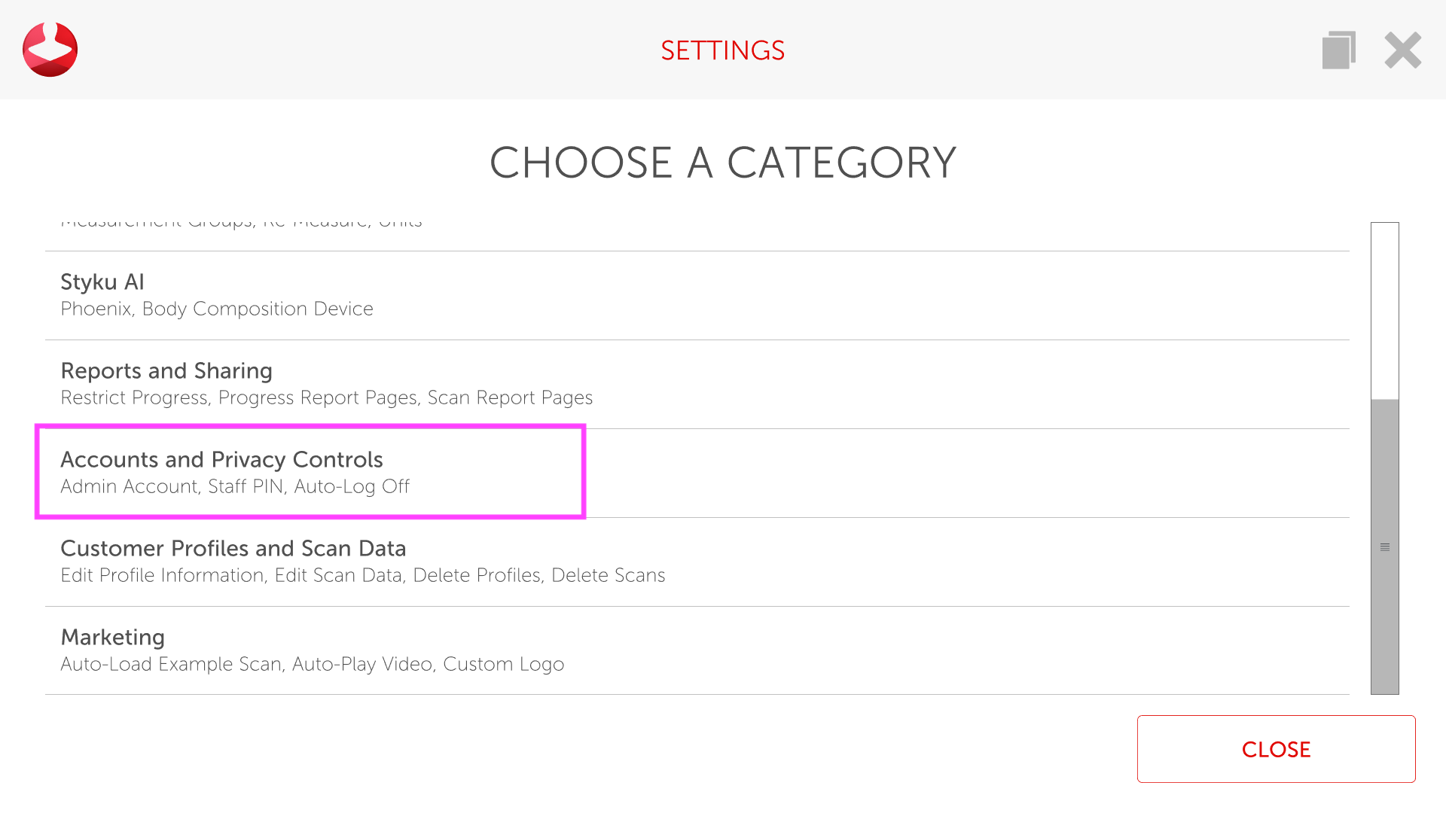Open the Marketing category
Image resolution: width=1446 pixels, height=813 pixels.
click(x=112, y=638)
